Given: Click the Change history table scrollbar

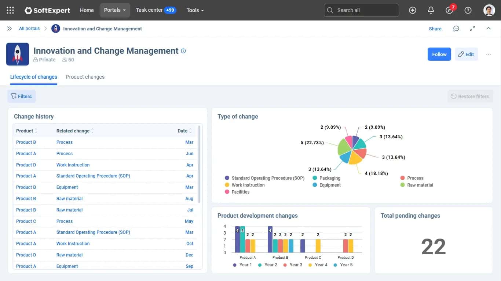Looking at the screenshot, I should 199,164.
